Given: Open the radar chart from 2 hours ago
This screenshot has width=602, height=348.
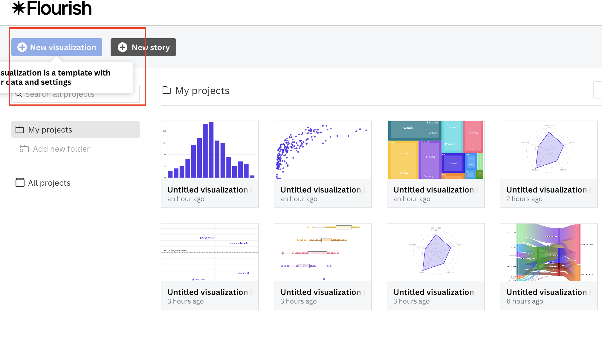Looking at the screenshot, I should pos(549,150).
